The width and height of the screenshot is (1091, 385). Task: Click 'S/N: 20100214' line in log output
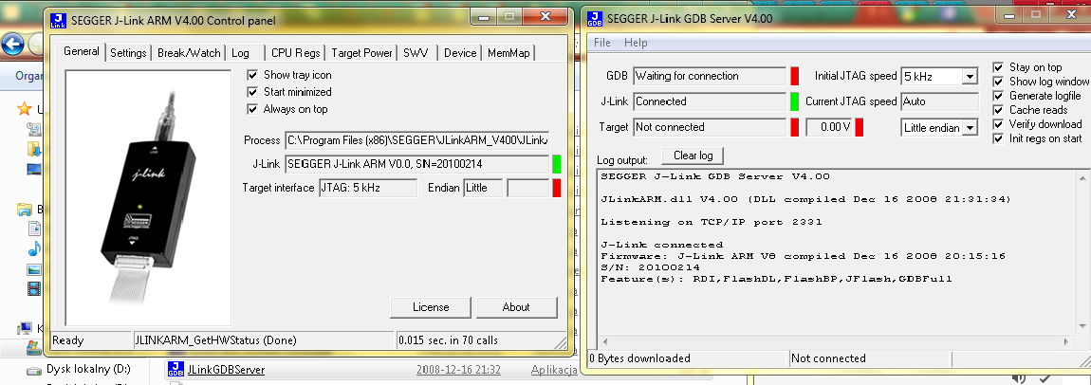[651, 266]
